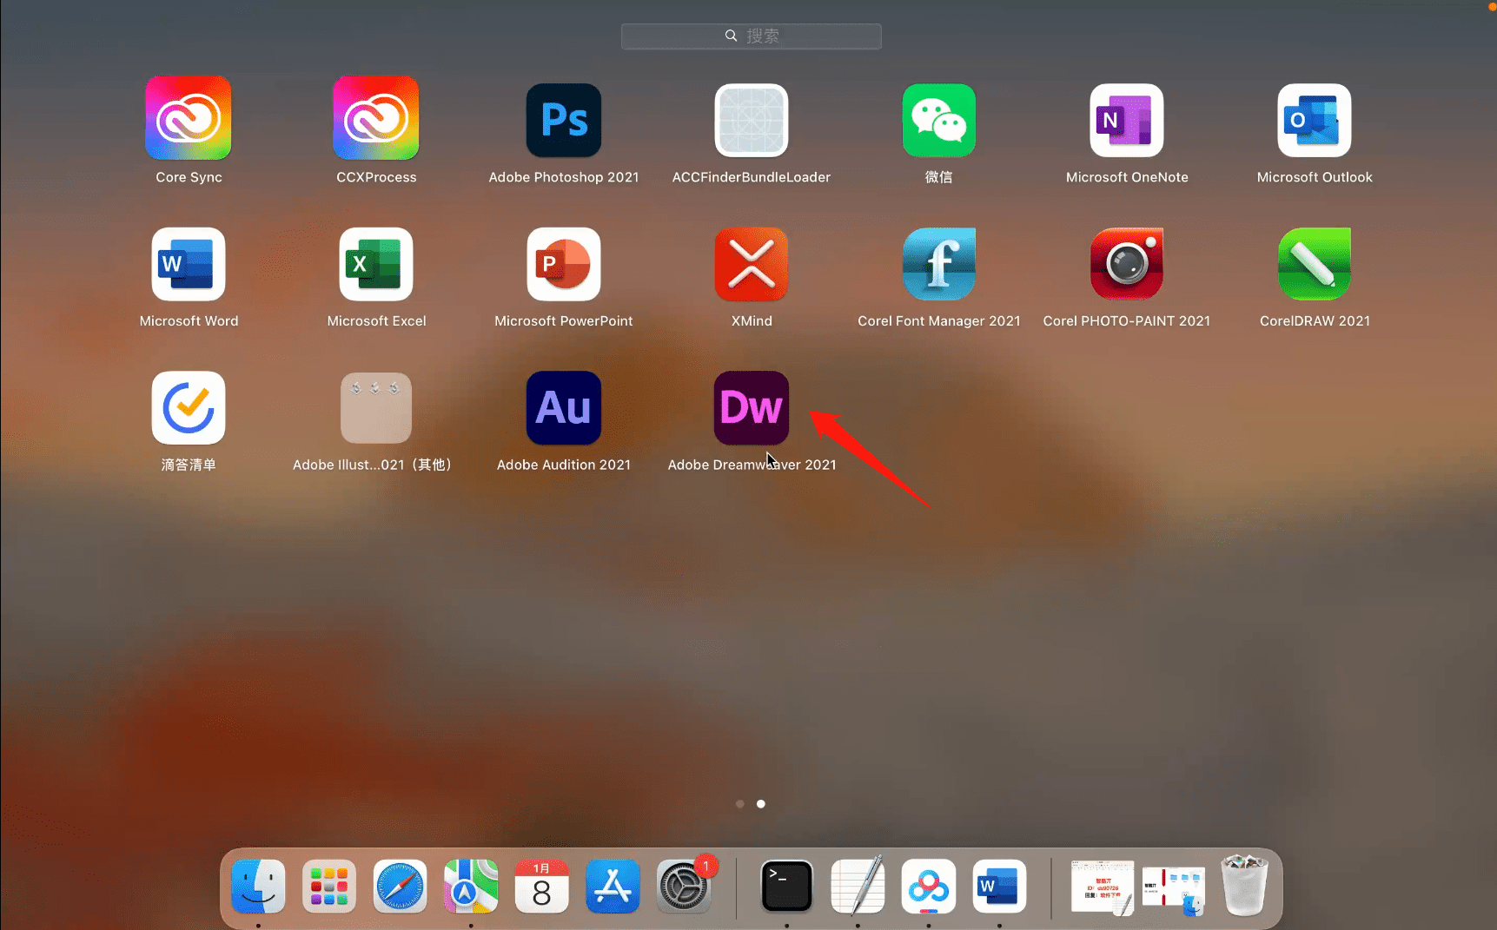Open Corel Font Manager 2021

(939, 264)
